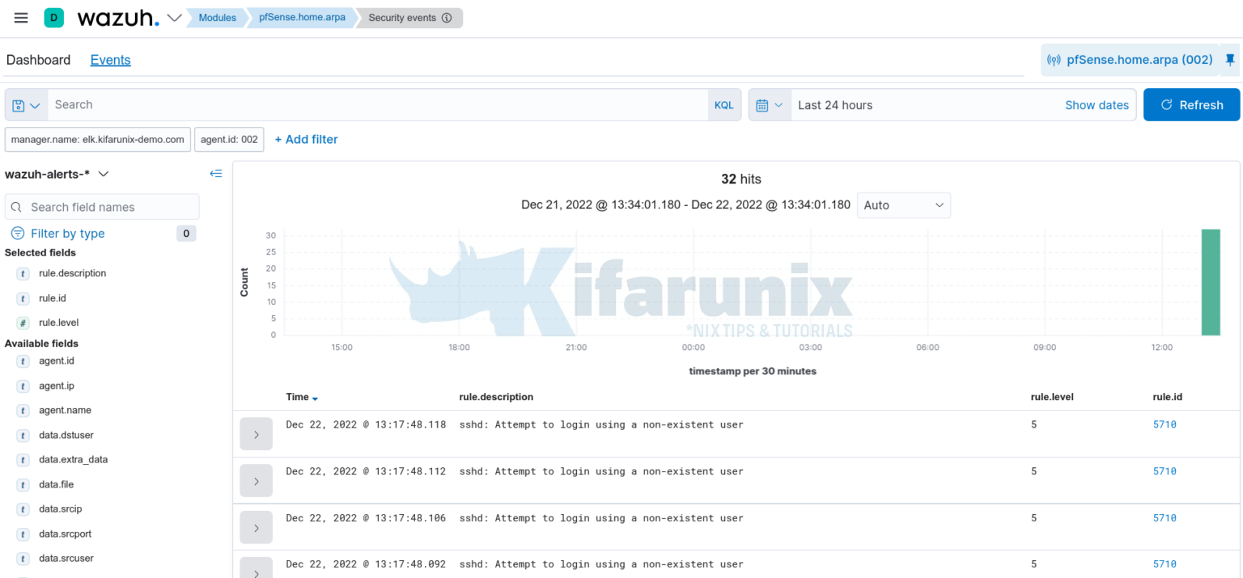The width and height of the screenshot is (1243, 578).
Task: Open rule 5710 details link
Action: 1165,424
